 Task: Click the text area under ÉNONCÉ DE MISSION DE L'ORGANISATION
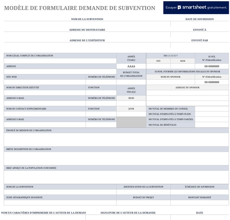116,140
